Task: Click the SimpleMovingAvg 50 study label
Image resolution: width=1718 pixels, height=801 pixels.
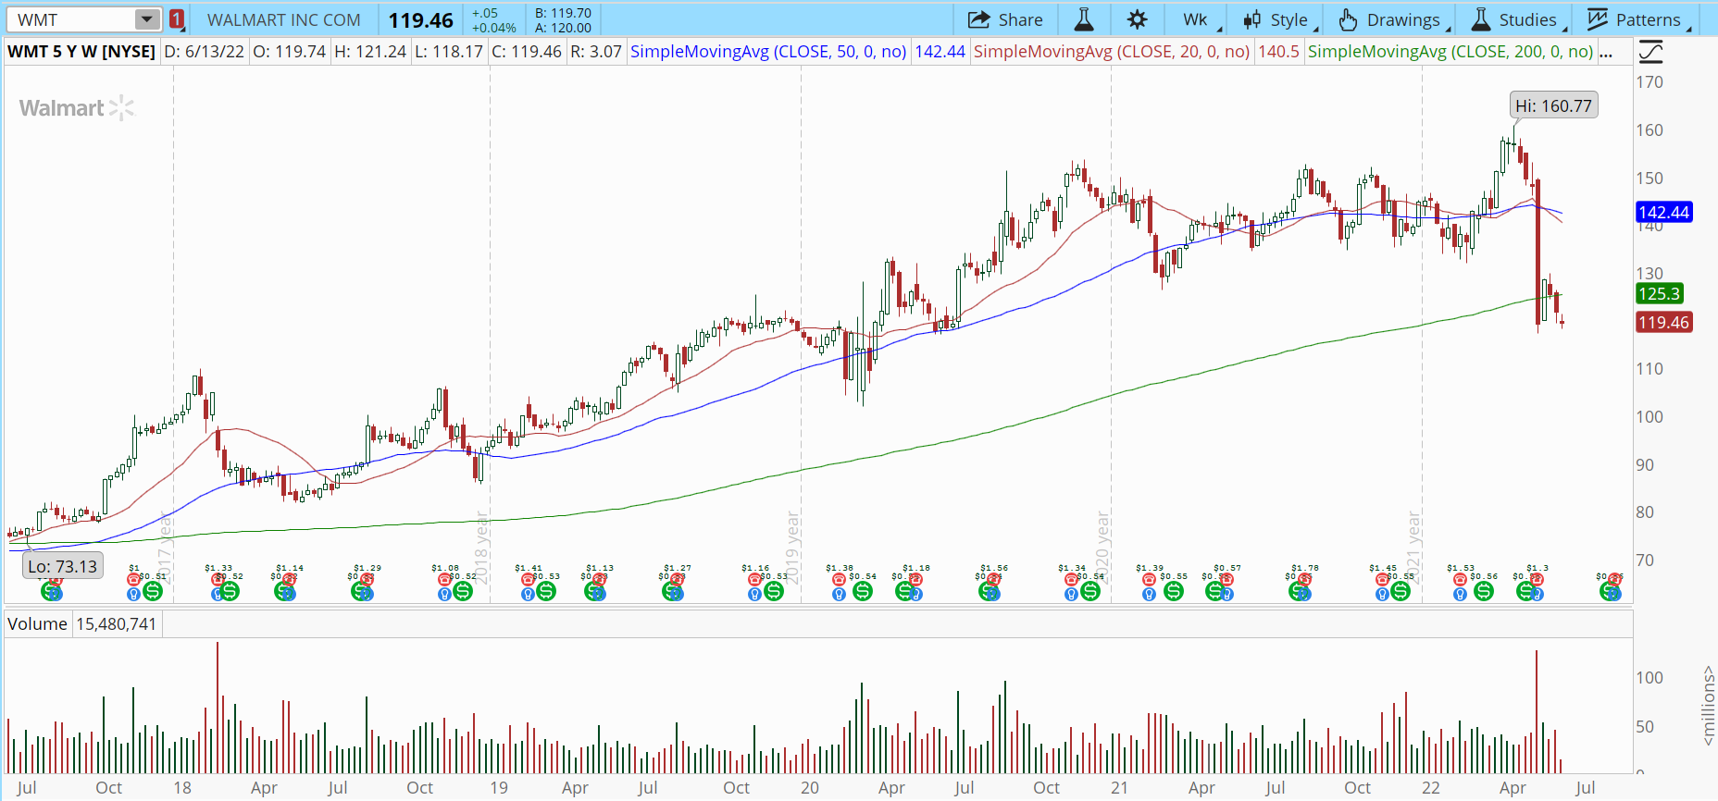Action: point(768,52)
